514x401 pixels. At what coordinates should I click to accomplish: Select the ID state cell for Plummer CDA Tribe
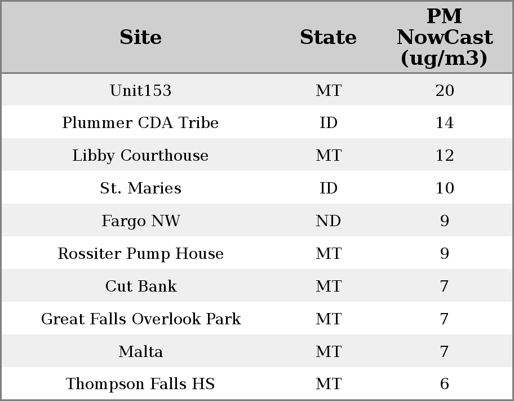coord(328,123)
